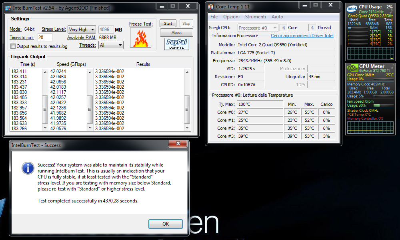Click Time column scrollbar up arrow
The height and width of the screenshot is (240, 400).
pyautogui.click(x=45, y=72)
